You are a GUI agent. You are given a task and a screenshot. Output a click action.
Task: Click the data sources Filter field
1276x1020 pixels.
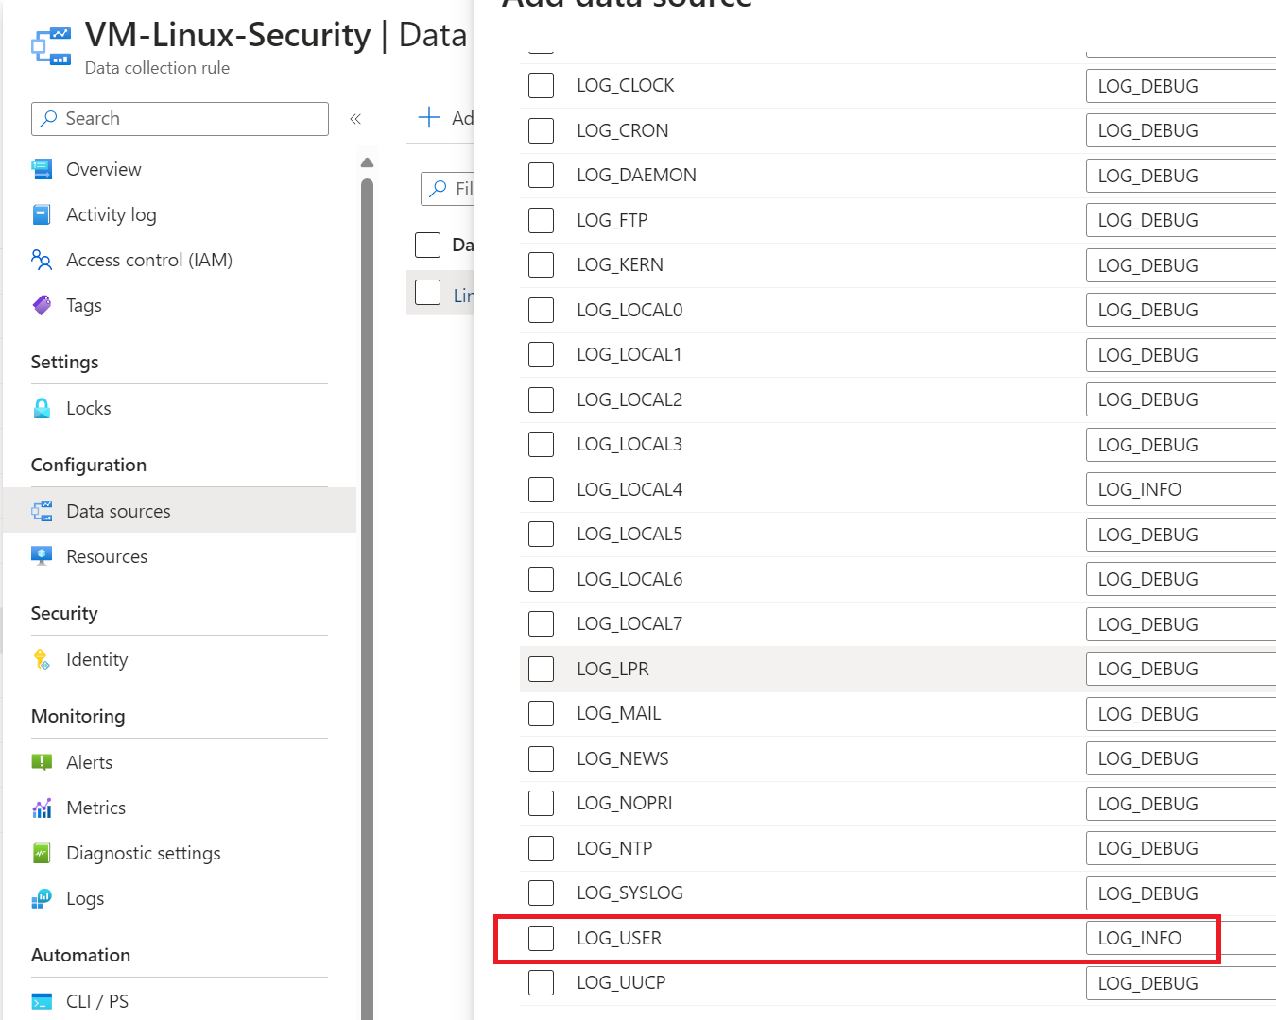click(447, 189)
